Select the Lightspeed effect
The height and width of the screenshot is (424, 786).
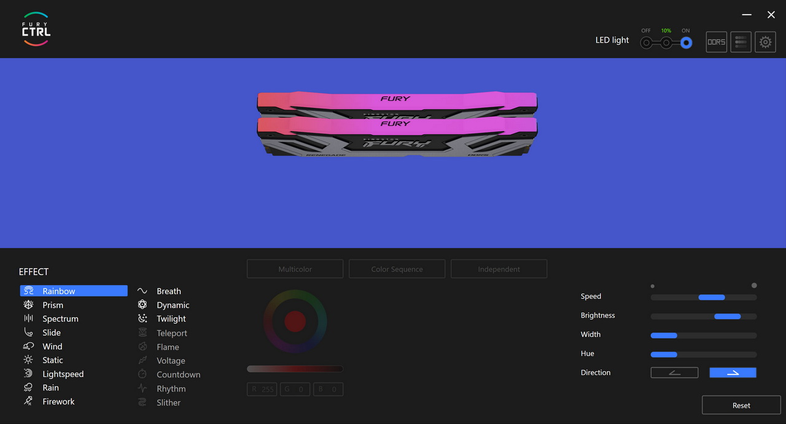[63, 374]
